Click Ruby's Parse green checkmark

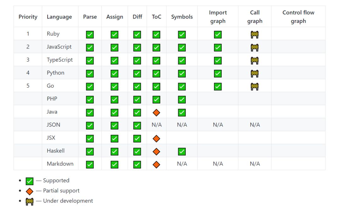[x=90, y=35]
